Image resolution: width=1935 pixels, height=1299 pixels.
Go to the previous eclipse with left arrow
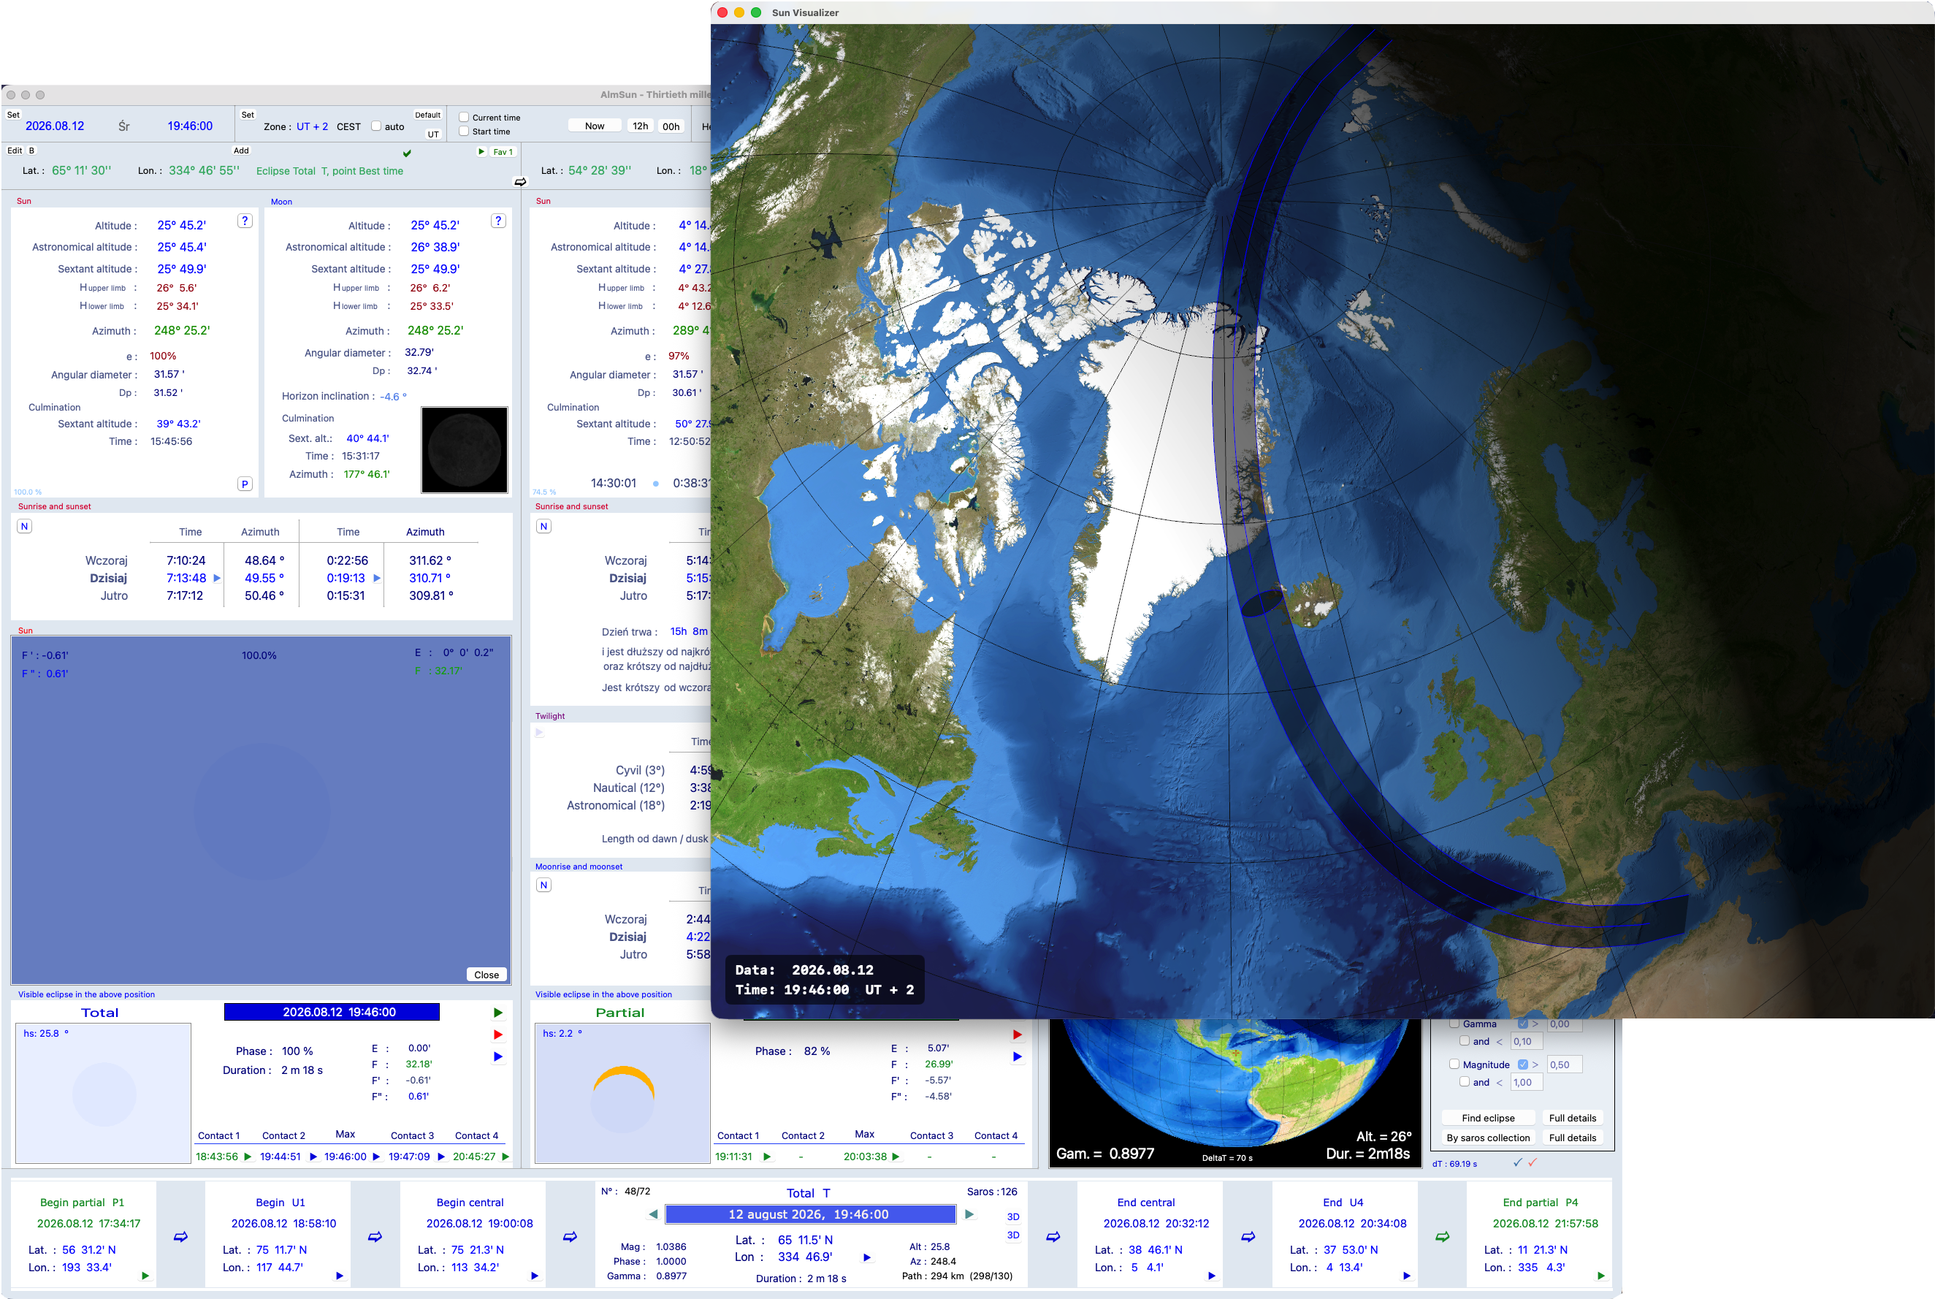(654, 1214)
